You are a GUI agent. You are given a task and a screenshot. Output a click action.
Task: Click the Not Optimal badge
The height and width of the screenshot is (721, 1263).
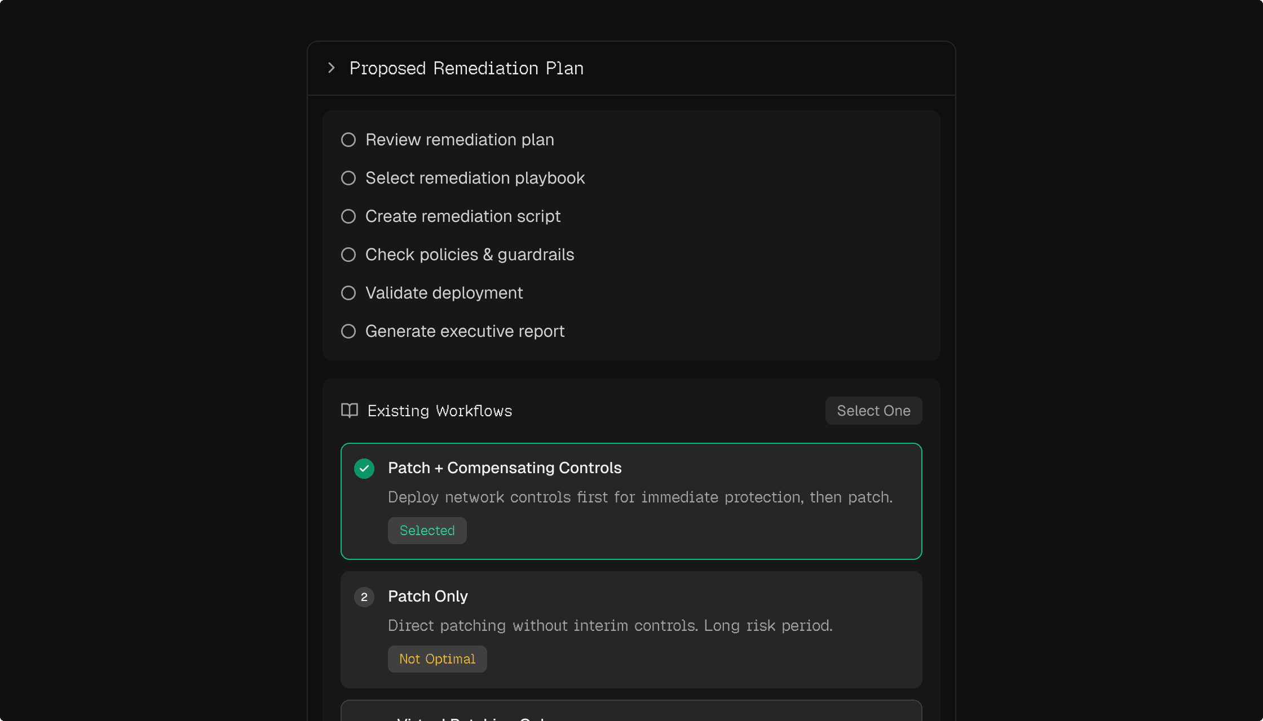pos(437,659)
